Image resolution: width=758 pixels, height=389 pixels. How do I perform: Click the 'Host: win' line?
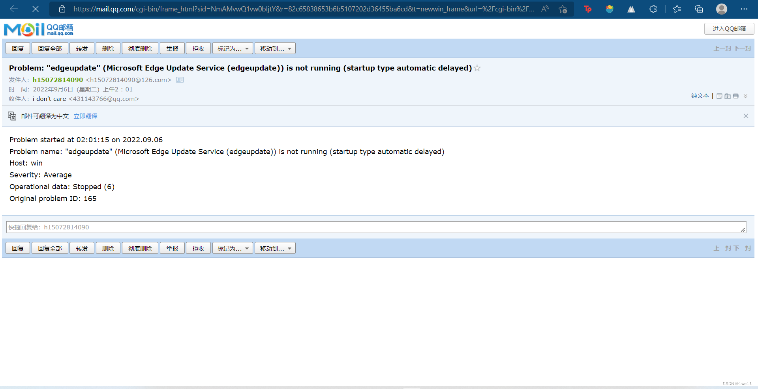point(26,163)
